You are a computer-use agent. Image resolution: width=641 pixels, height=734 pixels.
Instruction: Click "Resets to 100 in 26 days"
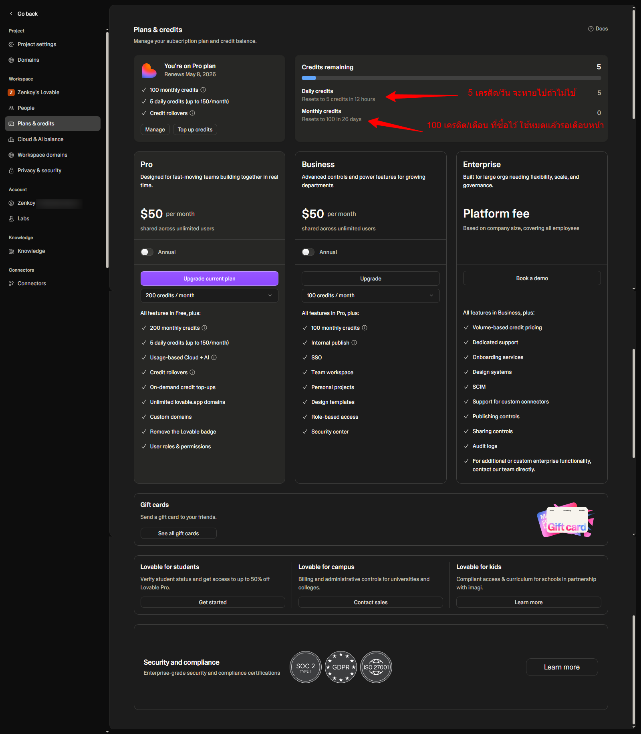click(x=331, y=119)
